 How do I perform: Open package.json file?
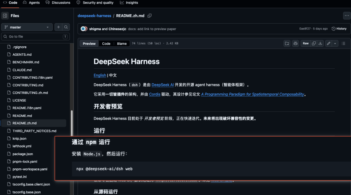click(23, 154)
